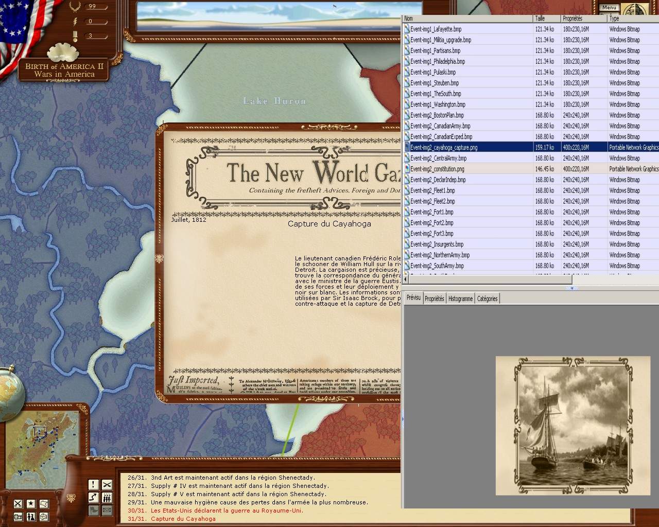Click the exclamation mark message filter icon
Image resolution: width=659 pixels, height=527 pixels.
coord(93,484)
